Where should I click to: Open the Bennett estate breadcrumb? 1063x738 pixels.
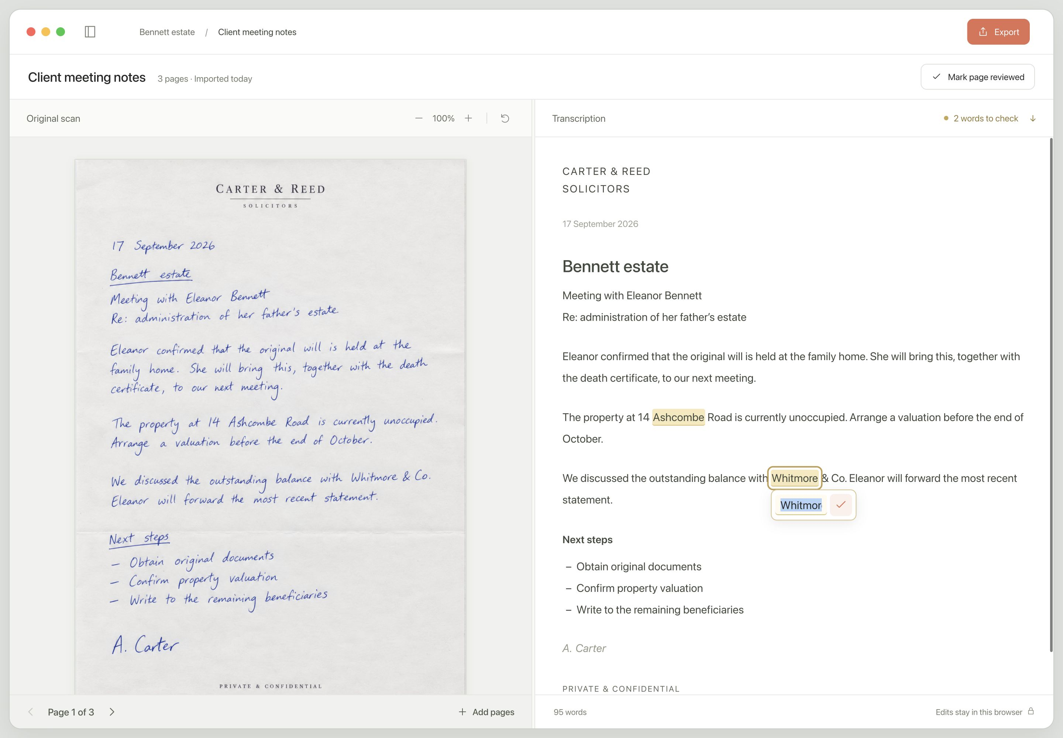(167, 32)
